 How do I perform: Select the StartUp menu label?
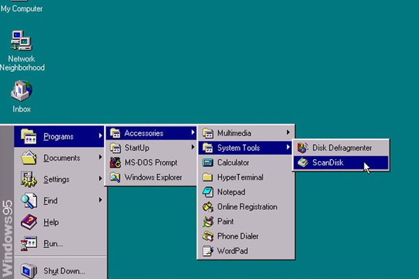tap(137, 148)
